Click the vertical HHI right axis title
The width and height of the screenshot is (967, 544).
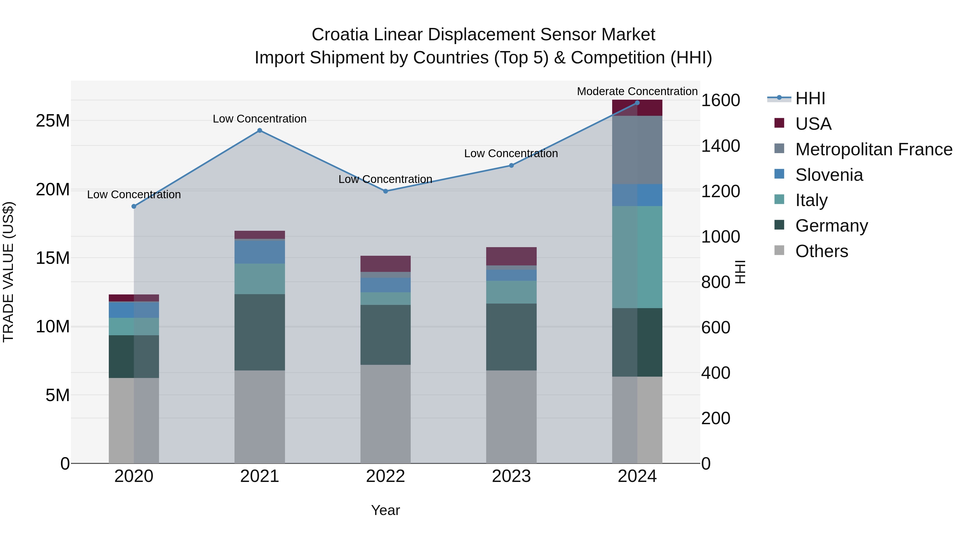coord(739,272)
